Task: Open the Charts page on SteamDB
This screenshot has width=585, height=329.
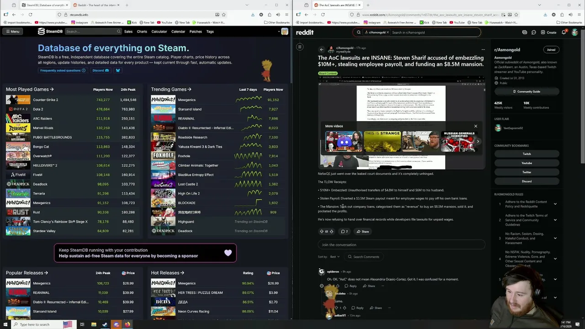Action: [142, 32]
